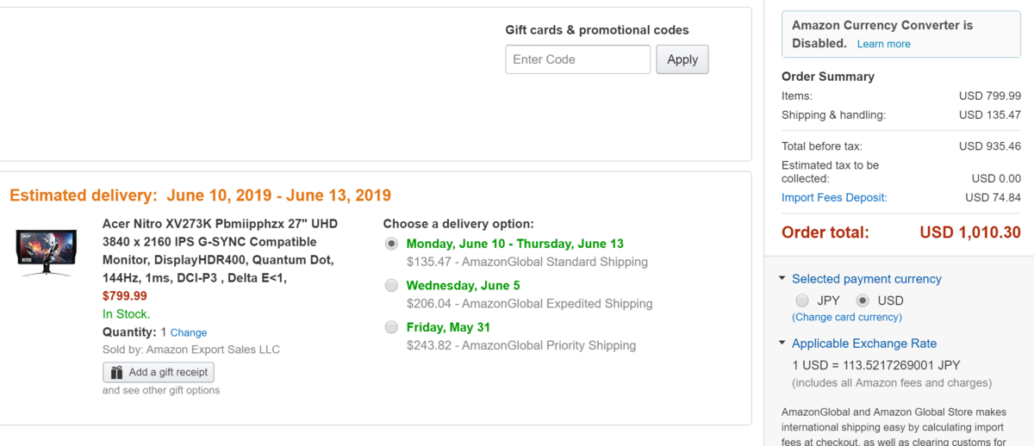Viewport: 1034px width, 446px height.
Task: Collapse the Applicable Exchange Rate section arrow
Action: pyautogui.click(x=782, y=344)
